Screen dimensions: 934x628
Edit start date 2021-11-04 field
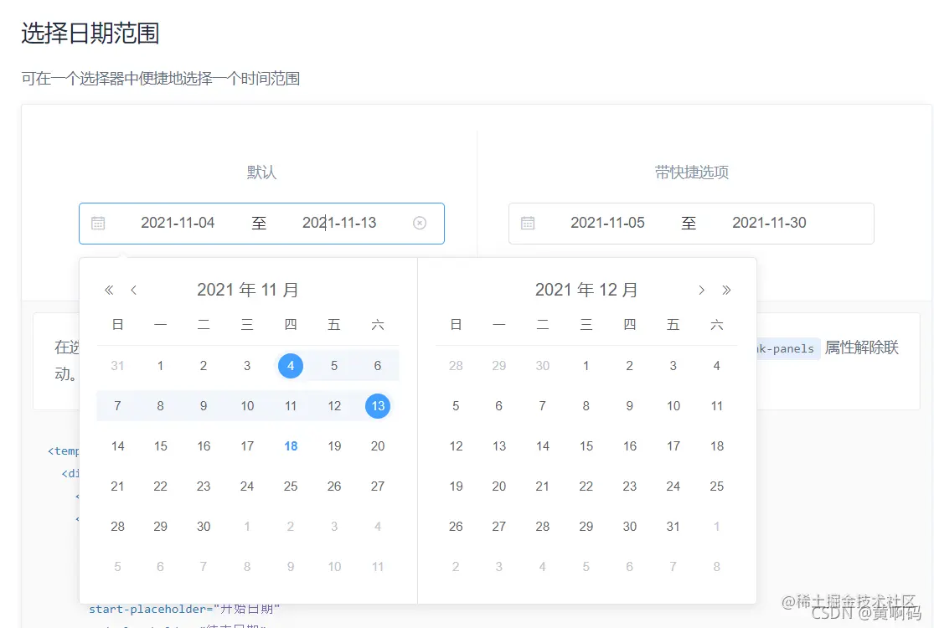pos(178,223)
